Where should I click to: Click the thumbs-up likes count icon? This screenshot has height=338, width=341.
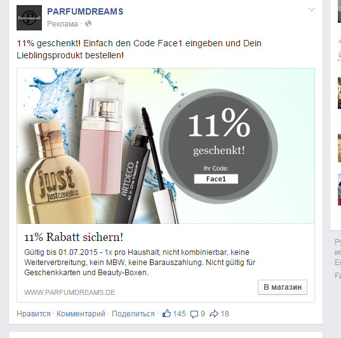(x=166, y=313)
